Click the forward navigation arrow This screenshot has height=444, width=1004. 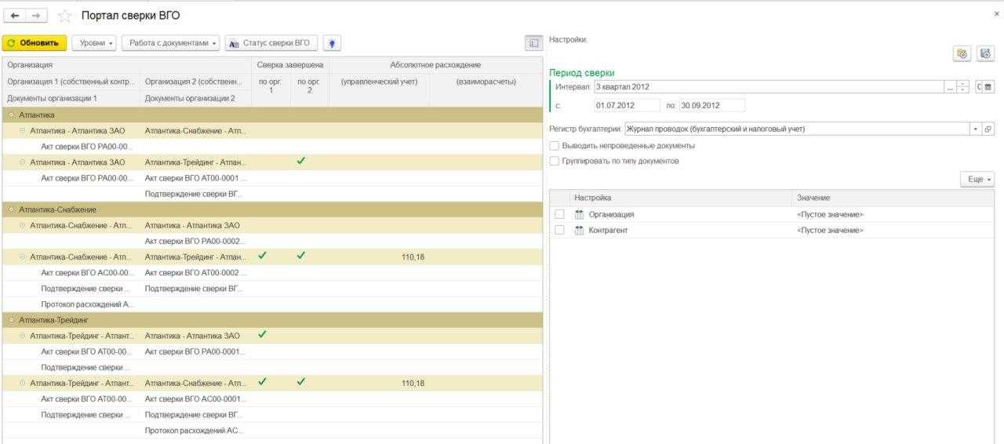36,16
